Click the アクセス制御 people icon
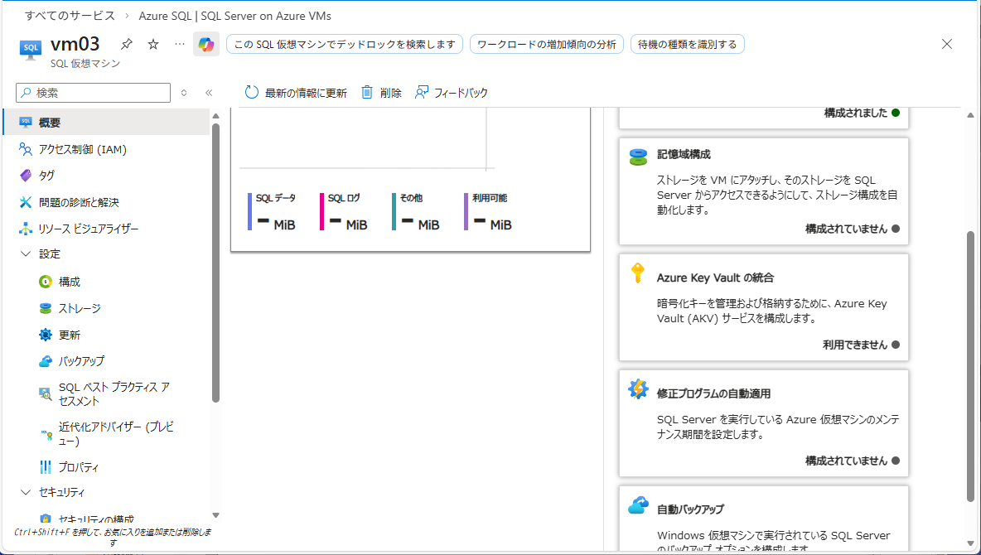The height and width of the screenshot is (555, 981). pos(26,149)
